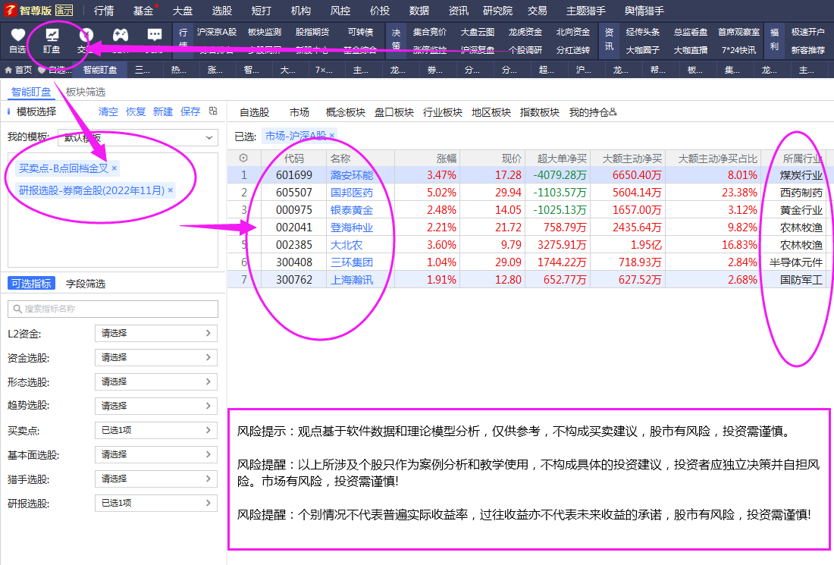Click 清空 to clear template

click(108, 111)
